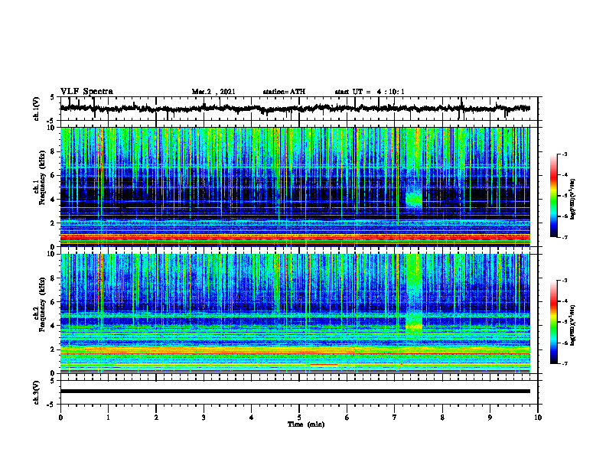Click time axis tick label 4
The image size is (606, 468).
click(252, 418)
